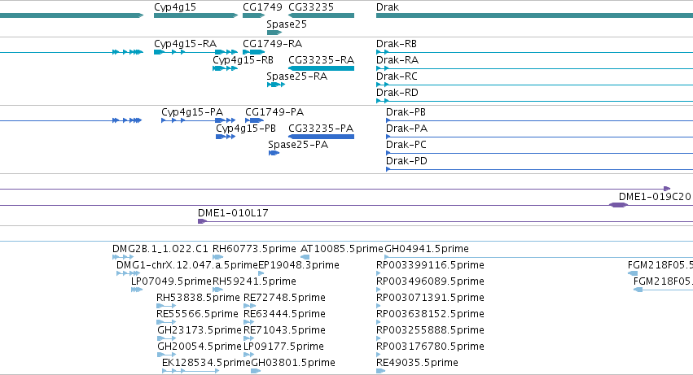Screen dimensions: 693x375
Task: Click the Cyp4g15-PB protein label
Action: pyautogui.click(x=246, y=129)
